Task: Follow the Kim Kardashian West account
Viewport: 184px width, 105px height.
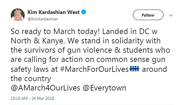Action: (x=148, y=15)
